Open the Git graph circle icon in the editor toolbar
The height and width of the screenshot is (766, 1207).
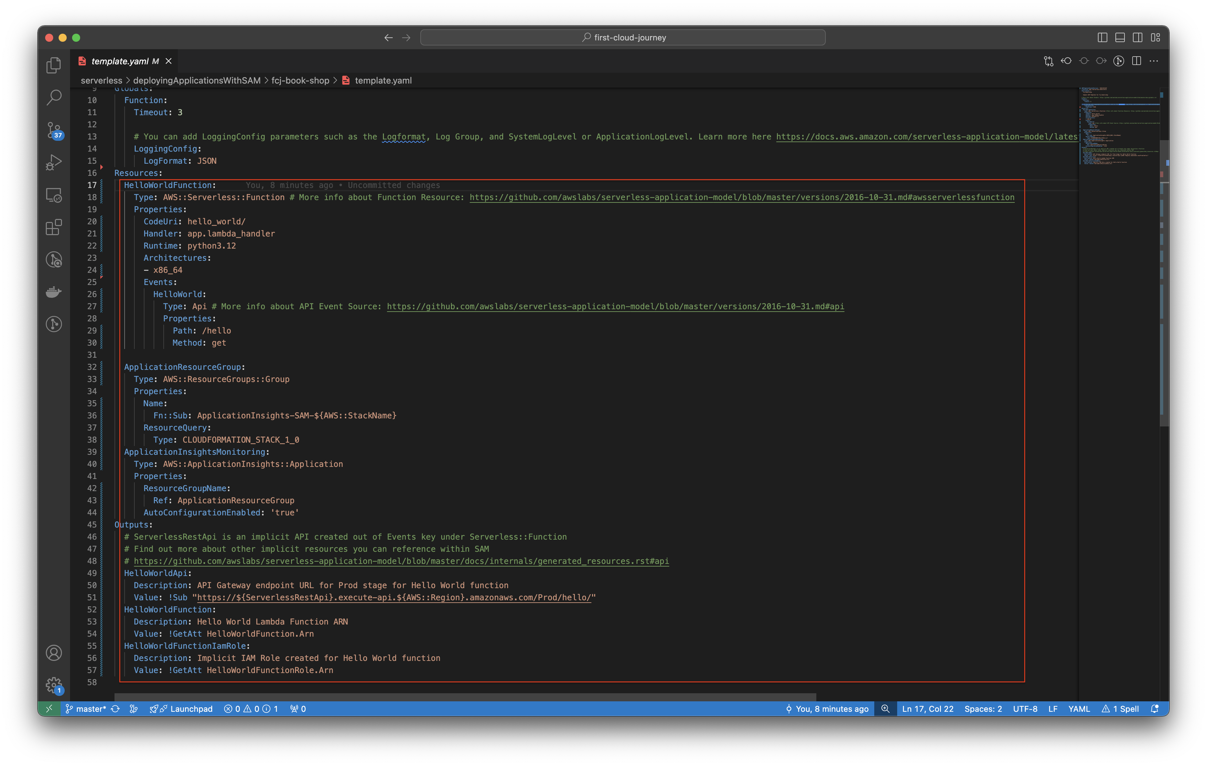point(1119,61)
